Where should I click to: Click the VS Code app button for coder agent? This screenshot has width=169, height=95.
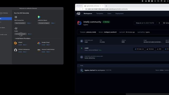point(139,49)
